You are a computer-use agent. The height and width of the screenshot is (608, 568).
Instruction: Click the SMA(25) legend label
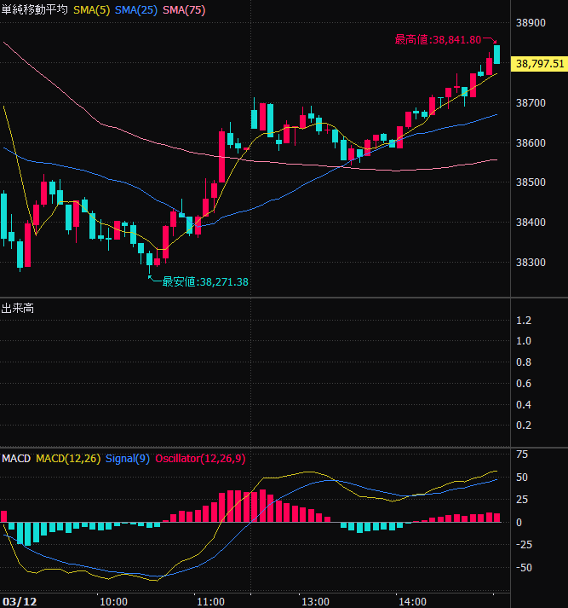point(136,10)
